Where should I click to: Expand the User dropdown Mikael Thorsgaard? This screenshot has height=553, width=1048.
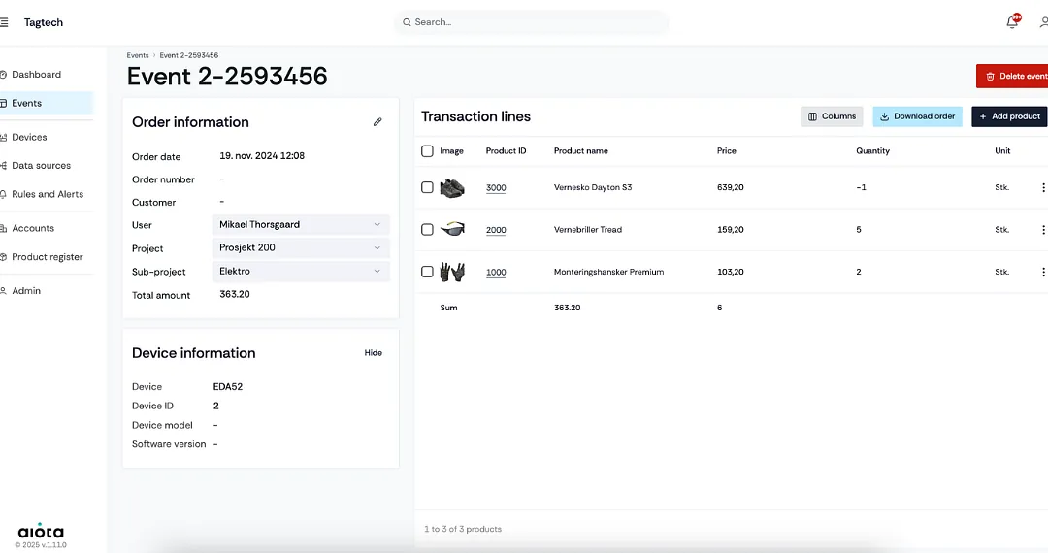point(301,225)
